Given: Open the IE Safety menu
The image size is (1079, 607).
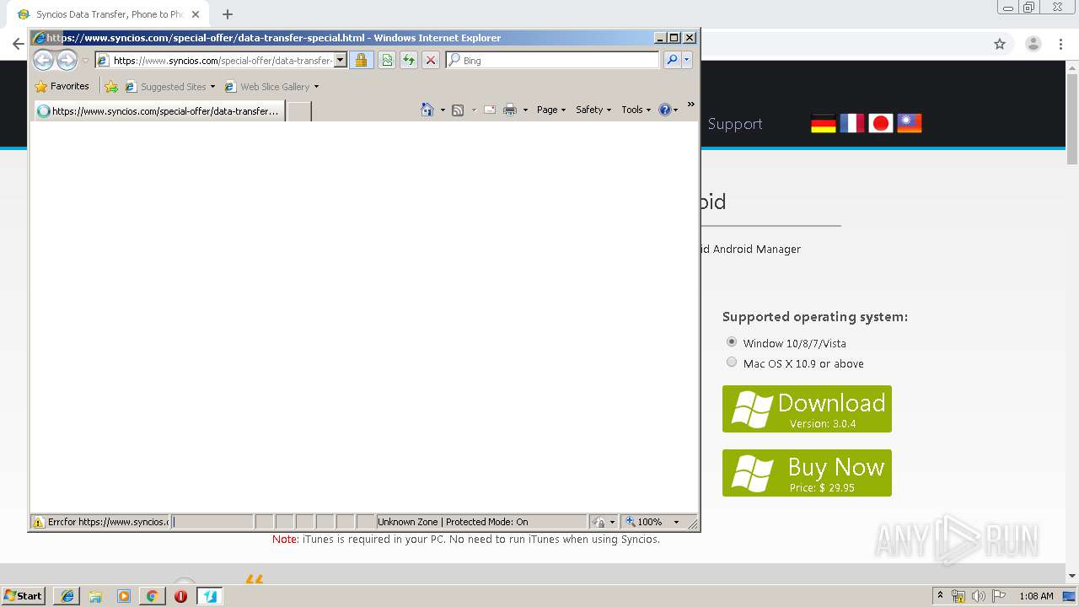Looking at the screenshot, I should coord(593,110).
